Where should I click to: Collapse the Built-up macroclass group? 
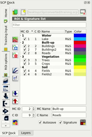(x=21, y=43)
